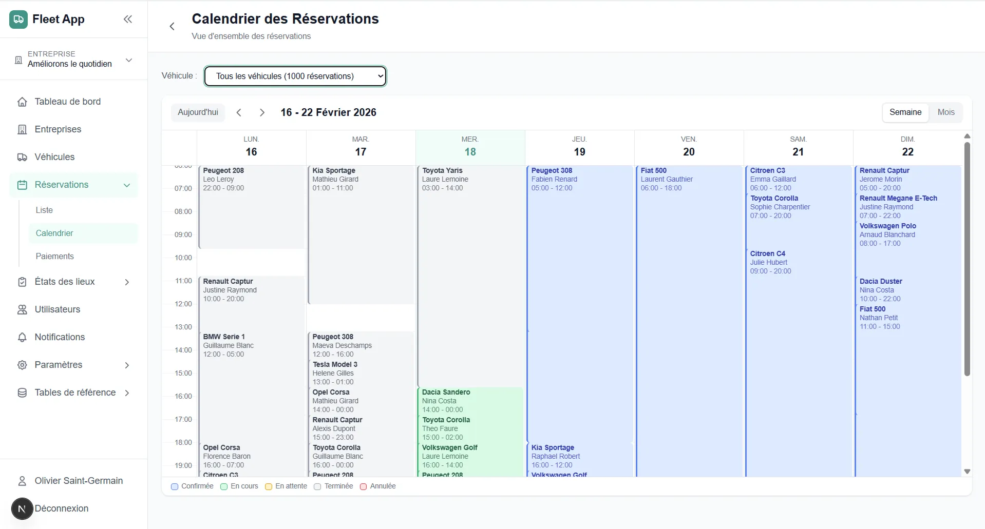This screenshot has width=985, height=529.
Task: Open the vehicle selection dropdown
Action: click(x=295, y=76)
